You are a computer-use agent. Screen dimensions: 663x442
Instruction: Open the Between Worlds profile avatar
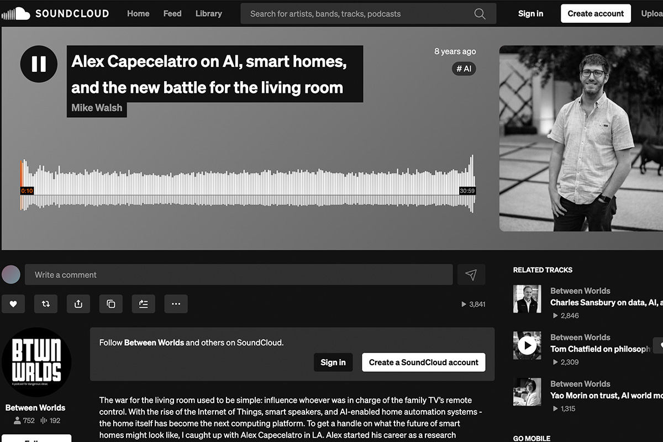37,362
